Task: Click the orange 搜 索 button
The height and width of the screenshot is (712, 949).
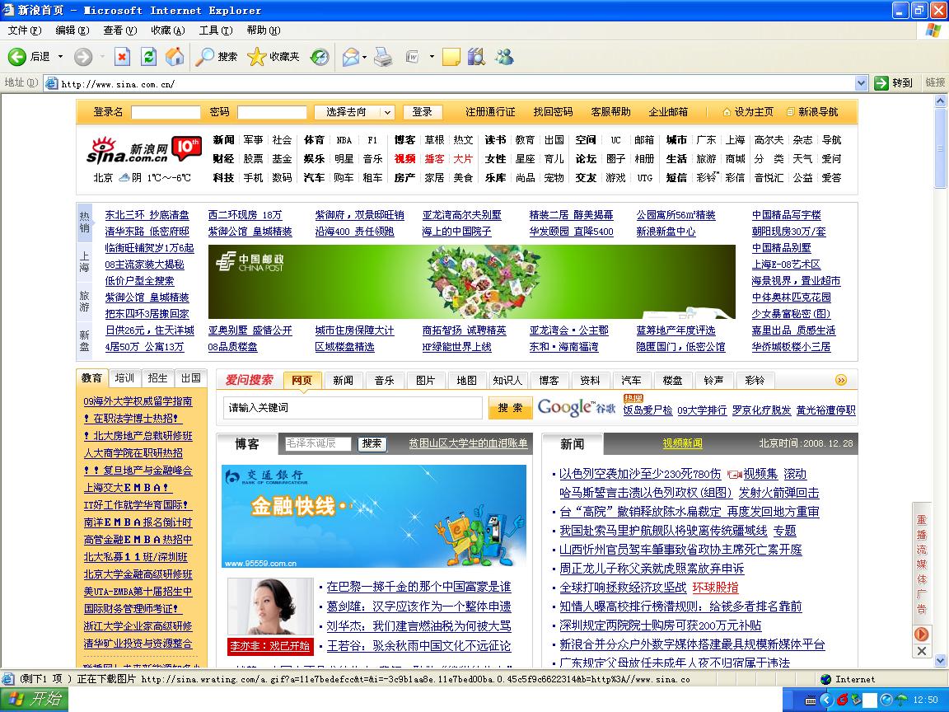Action: click(510, 408)
